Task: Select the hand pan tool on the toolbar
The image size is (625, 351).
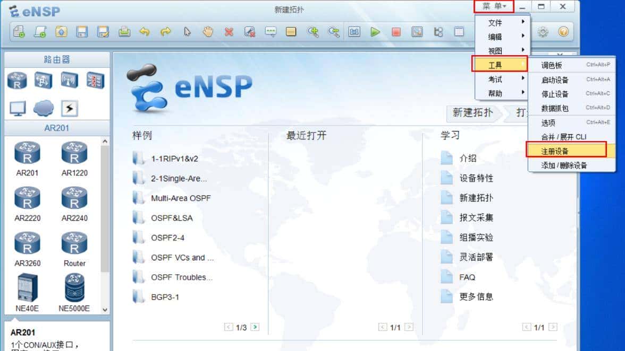Action: point(207,32)
